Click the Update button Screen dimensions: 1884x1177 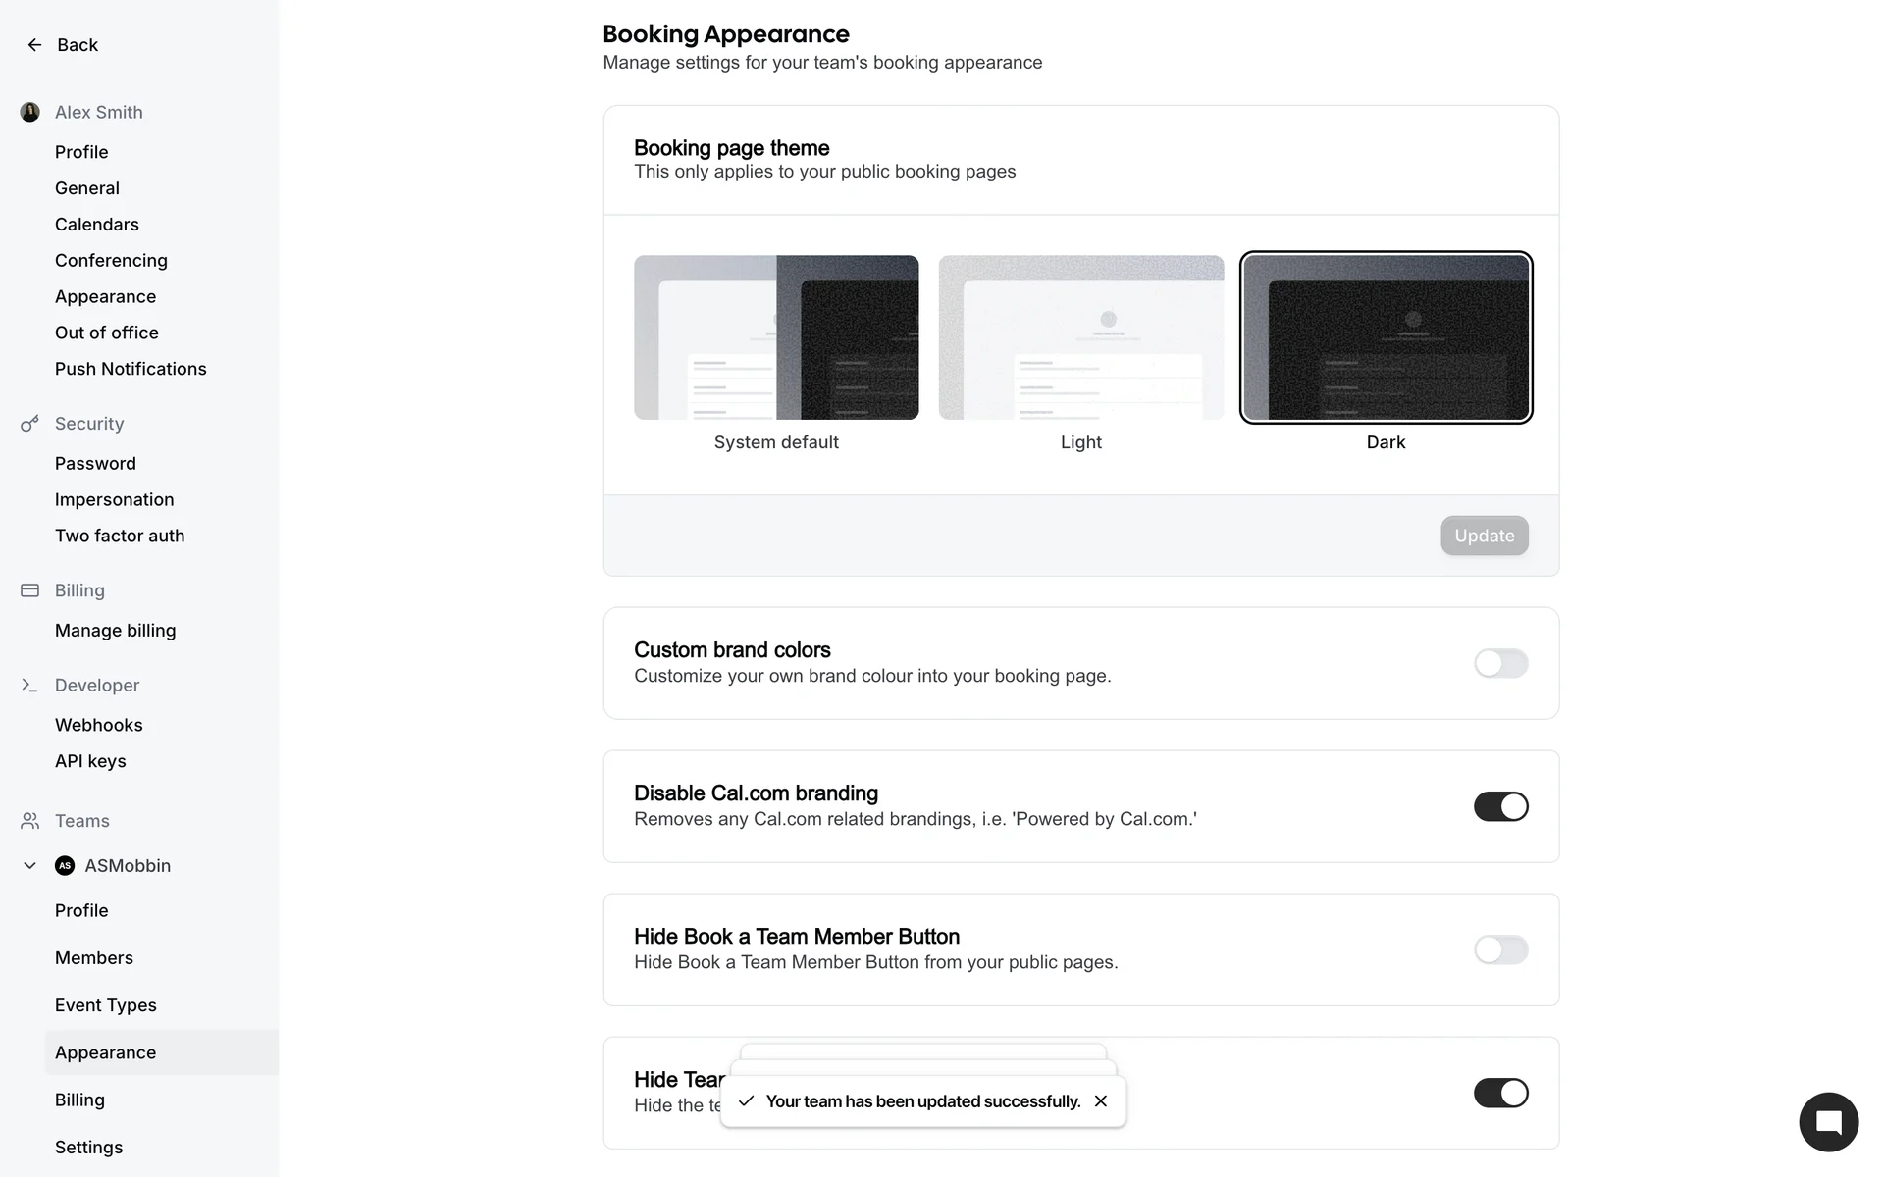1484,536
